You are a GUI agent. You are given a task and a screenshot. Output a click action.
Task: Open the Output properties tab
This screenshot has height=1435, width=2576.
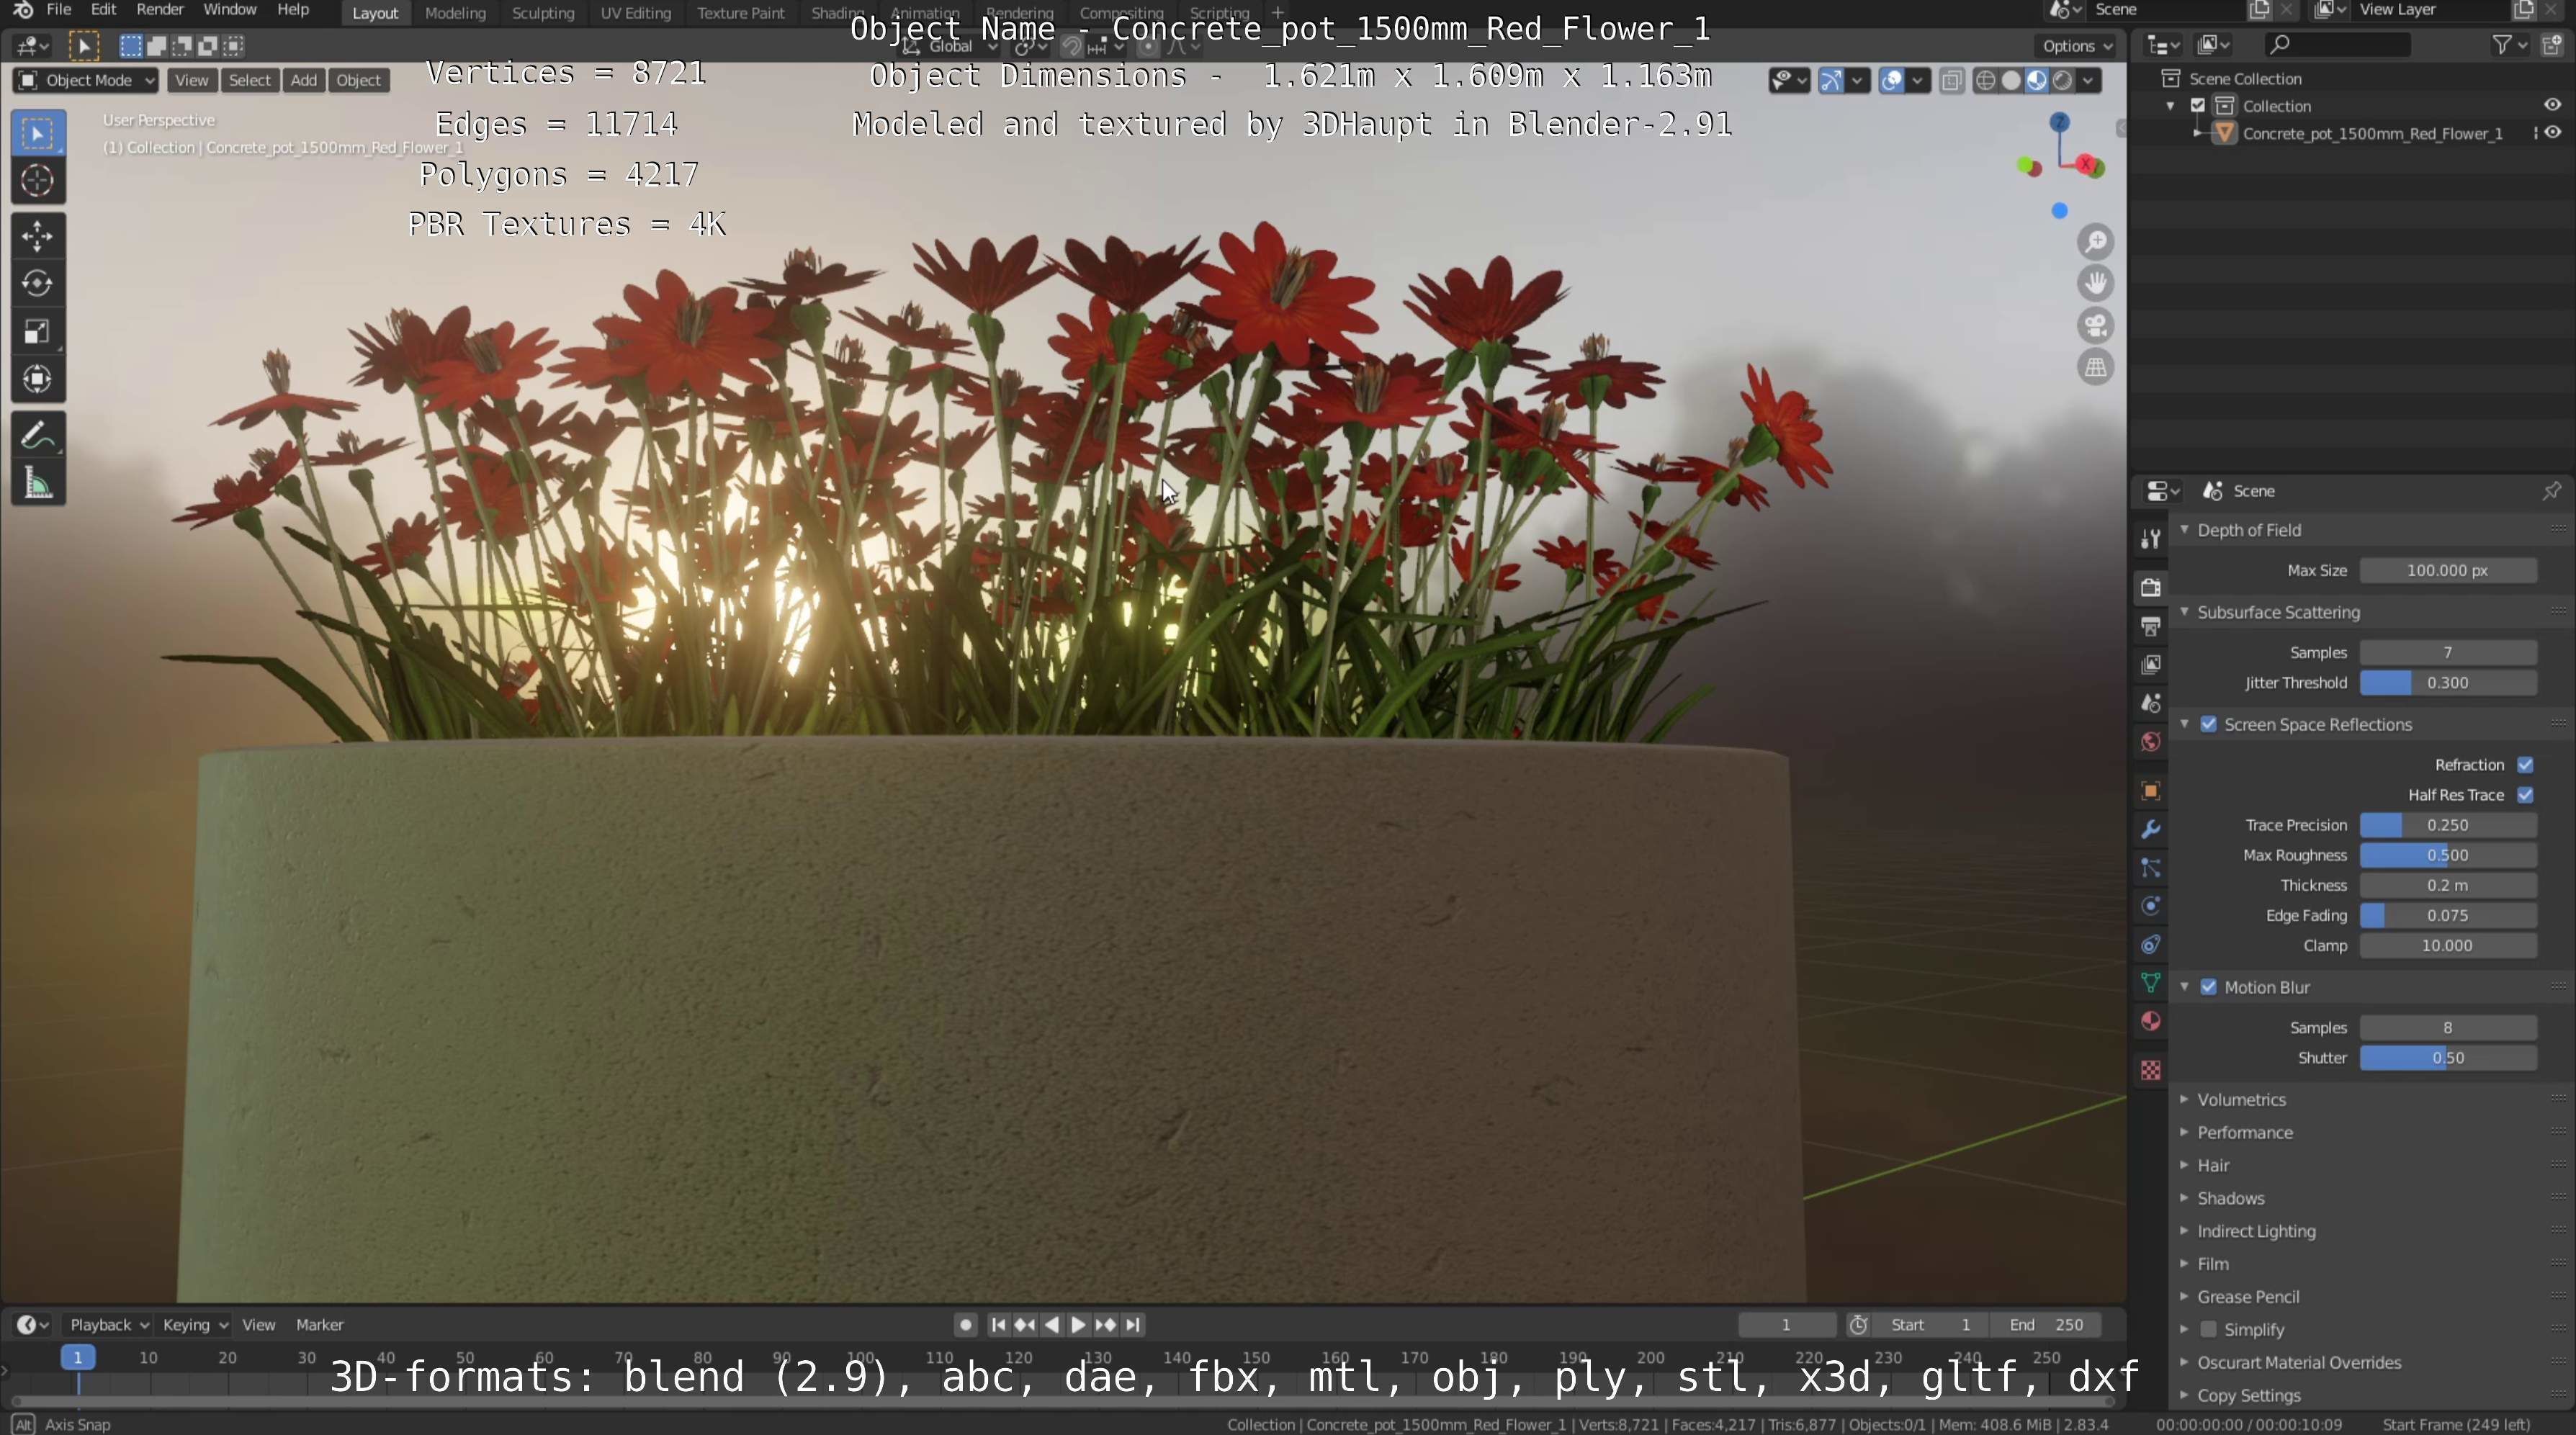[2151, 626]
